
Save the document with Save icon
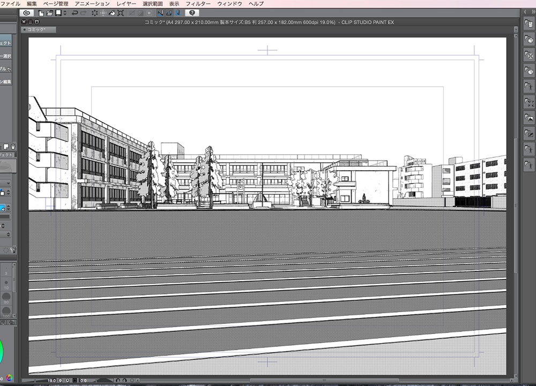58,13
